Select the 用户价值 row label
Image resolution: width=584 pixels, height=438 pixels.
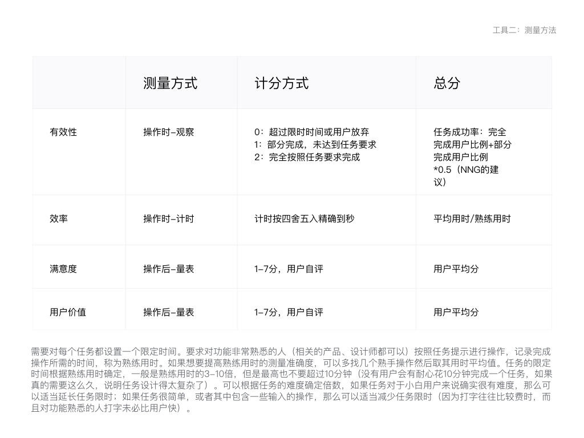point(68,312)
